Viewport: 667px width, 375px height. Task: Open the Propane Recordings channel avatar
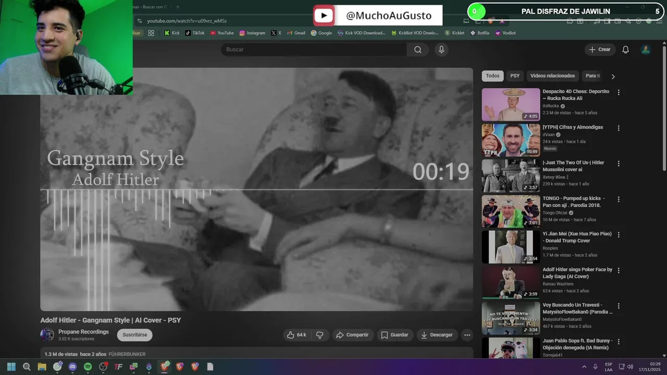coord(47,335)
